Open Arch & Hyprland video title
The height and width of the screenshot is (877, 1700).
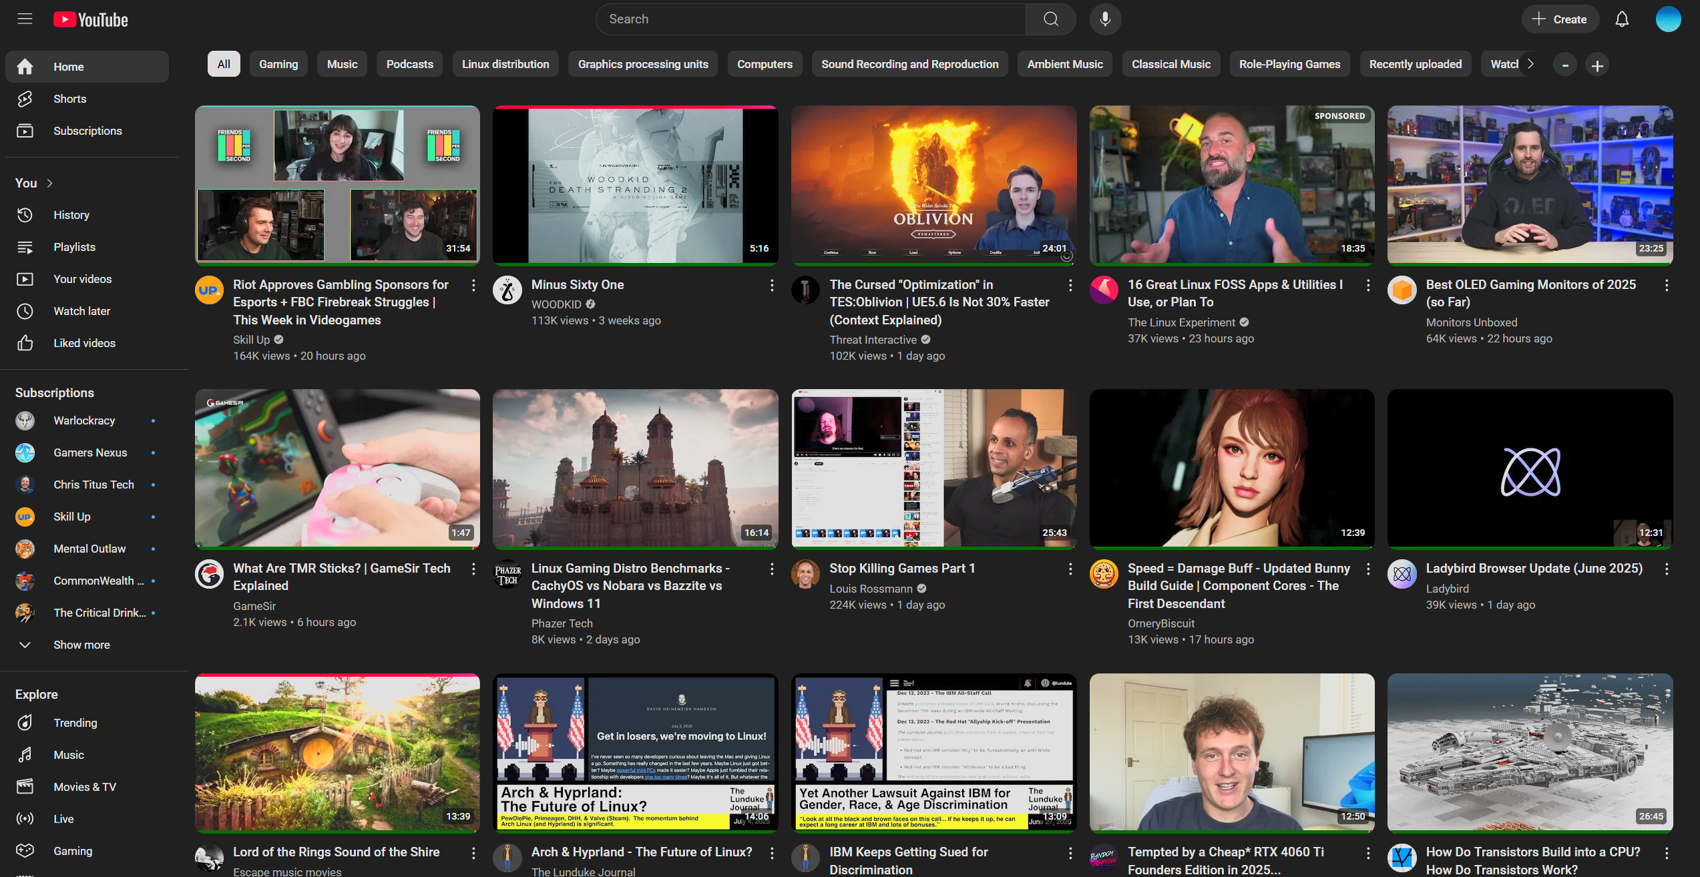tap(641, 852)
